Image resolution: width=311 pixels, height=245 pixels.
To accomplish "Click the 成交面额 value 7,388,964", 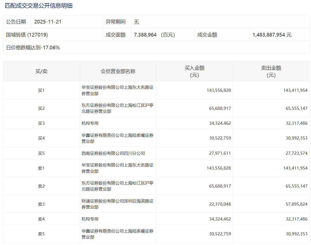I will pyautogui.click(x=145, y=35).
